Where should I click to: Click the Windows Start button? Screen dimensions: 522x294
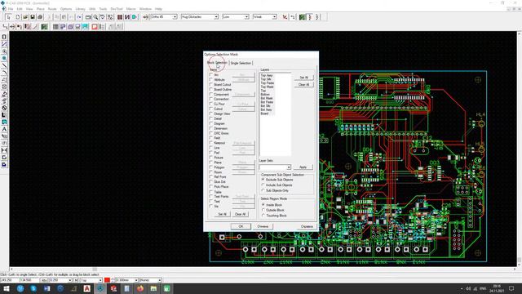[x=7, y=288]
